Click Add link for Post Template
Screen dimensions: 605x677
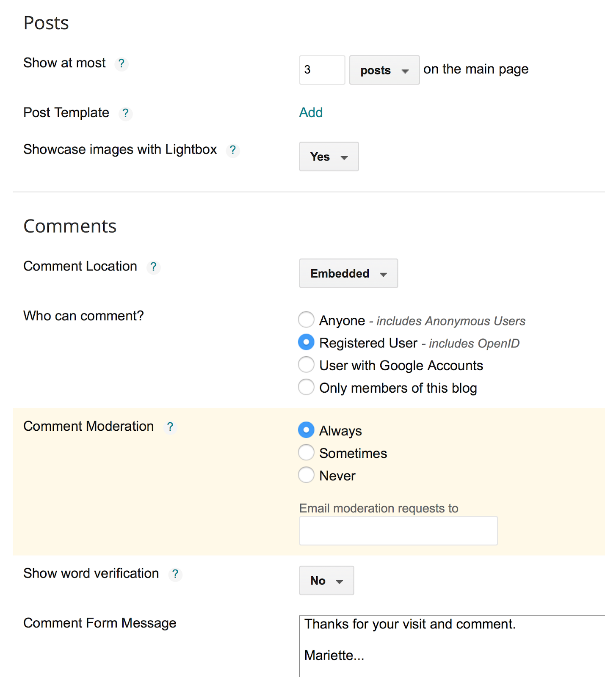pos(311,113)
